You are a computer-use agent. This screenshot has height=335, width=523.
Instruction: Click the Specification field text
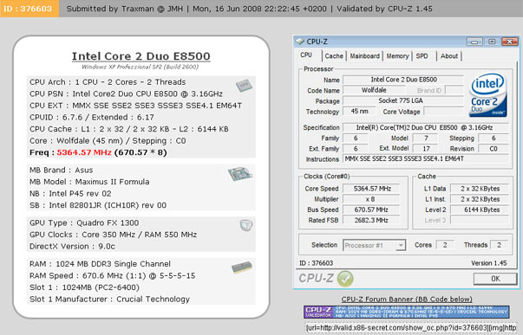(426, 127)
